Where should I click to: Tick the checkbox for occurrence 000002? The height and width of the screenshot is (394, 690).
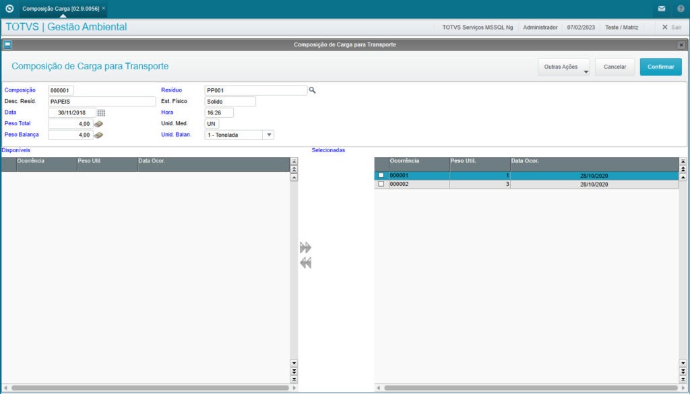[381, 185]
